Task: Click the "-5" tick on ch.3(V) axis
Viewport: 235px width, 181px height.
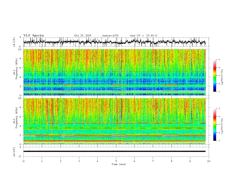Action: click(x=20, y=156)
